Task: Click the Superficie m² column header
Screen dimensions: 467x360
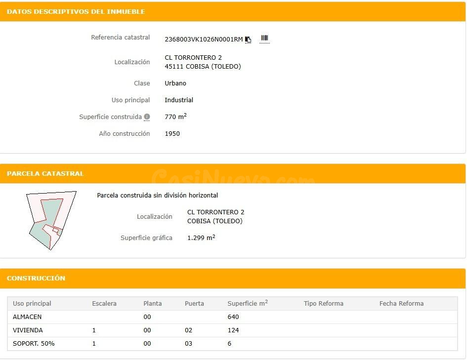Action: (x=248, y=303)
